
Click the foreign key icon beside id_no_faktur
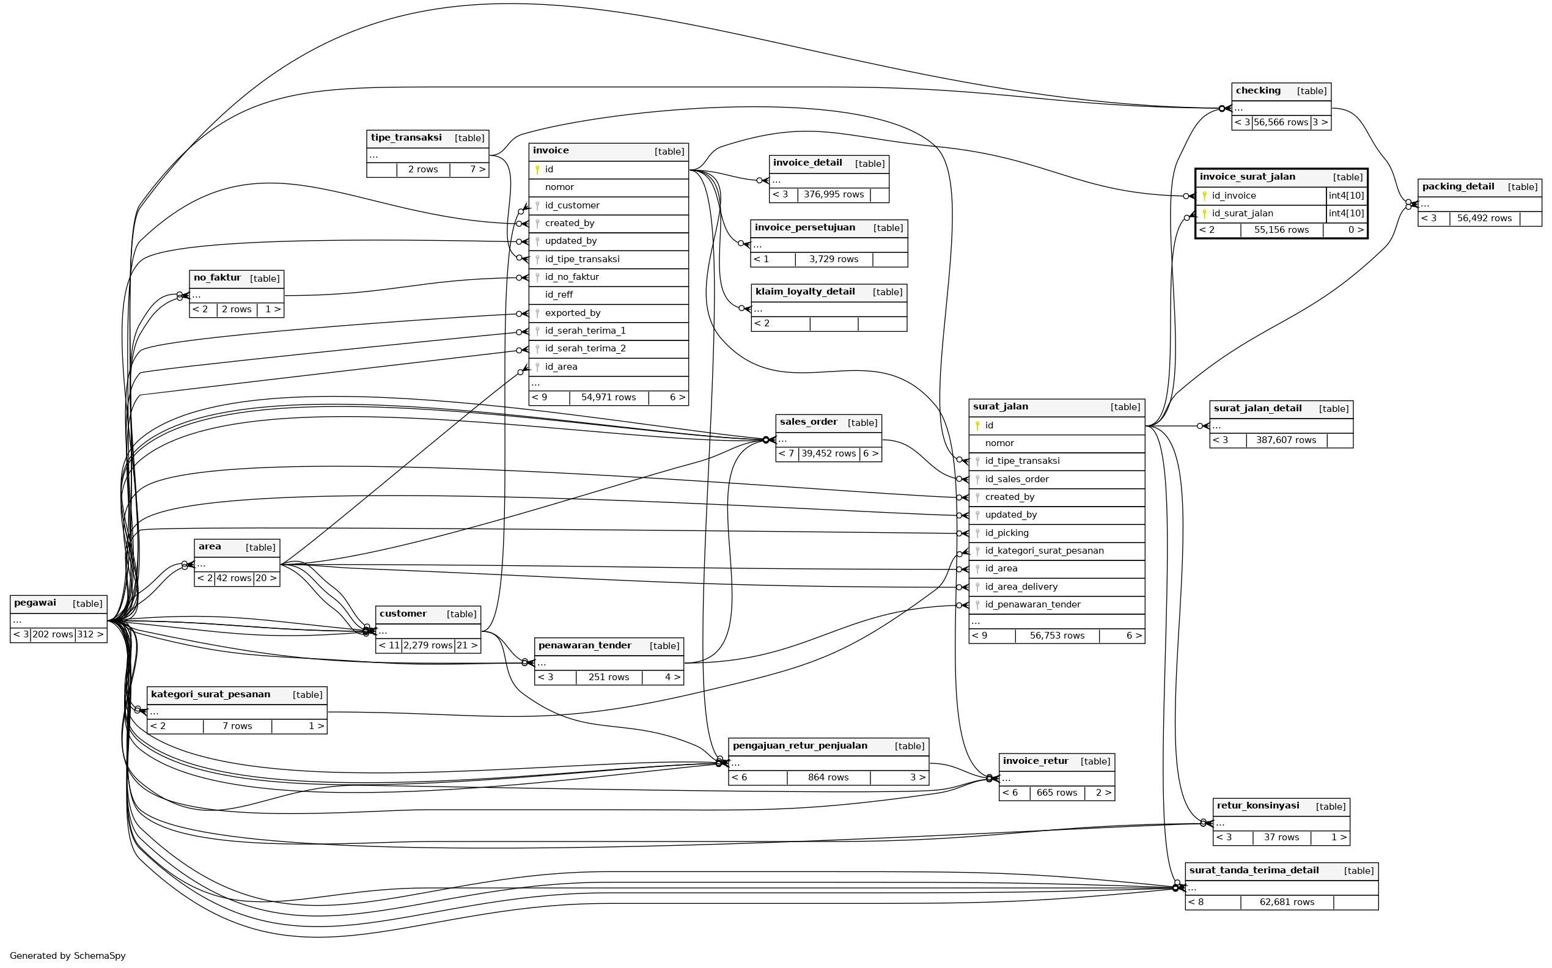[x=537, y=277]
